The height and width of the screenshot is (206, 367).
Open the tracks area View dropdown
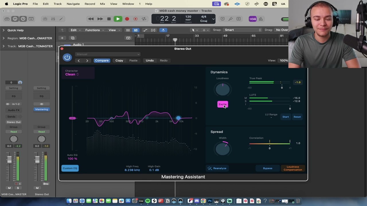[x=114, y=30]
